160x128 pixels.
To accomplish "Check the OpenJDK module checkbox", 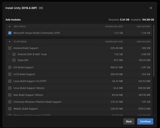I will click(14, 60).
